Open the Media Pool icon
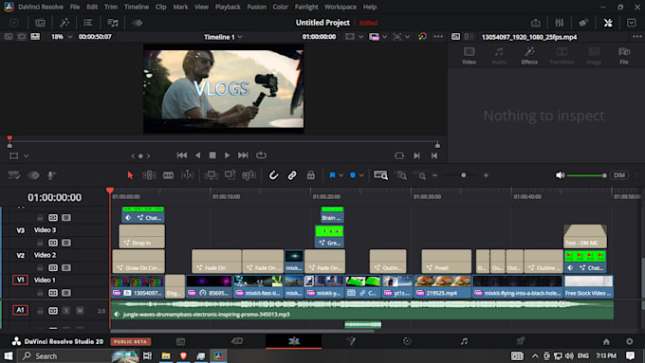This screenshot has height=363, width=645. coord(41,23)
